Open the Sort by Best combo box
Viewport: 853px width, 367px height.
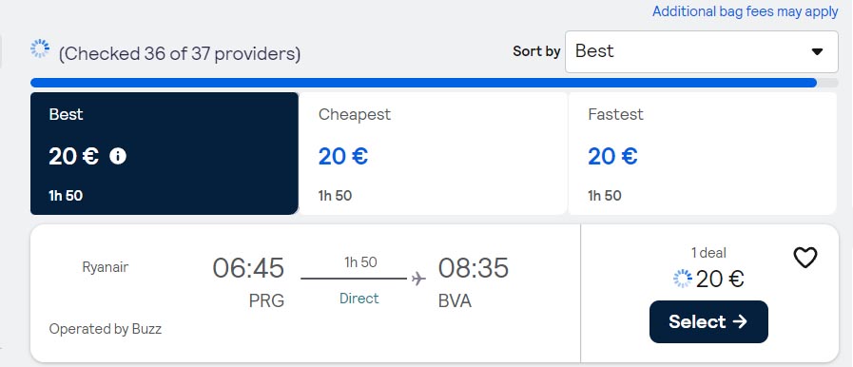[701, 51]
